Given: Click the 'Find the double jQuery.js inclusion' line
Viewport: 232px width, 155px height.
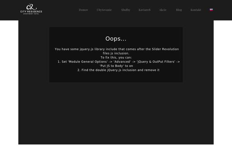Looking at the screenshot, I should pyautogui.click(x=118, y=70).
